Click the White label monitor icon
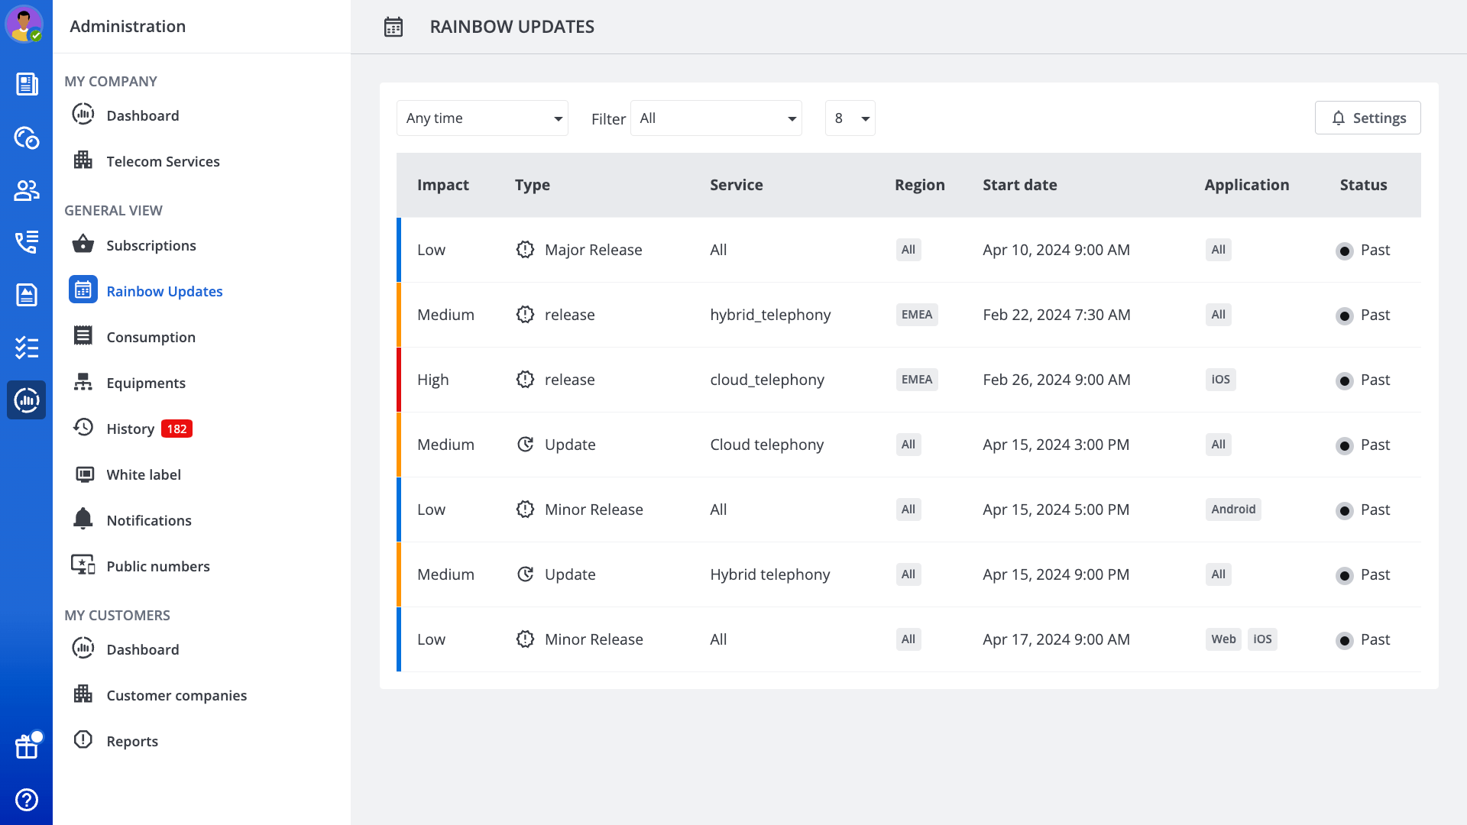The height and width of the screenshot is (825, 1467). point(85,474)
